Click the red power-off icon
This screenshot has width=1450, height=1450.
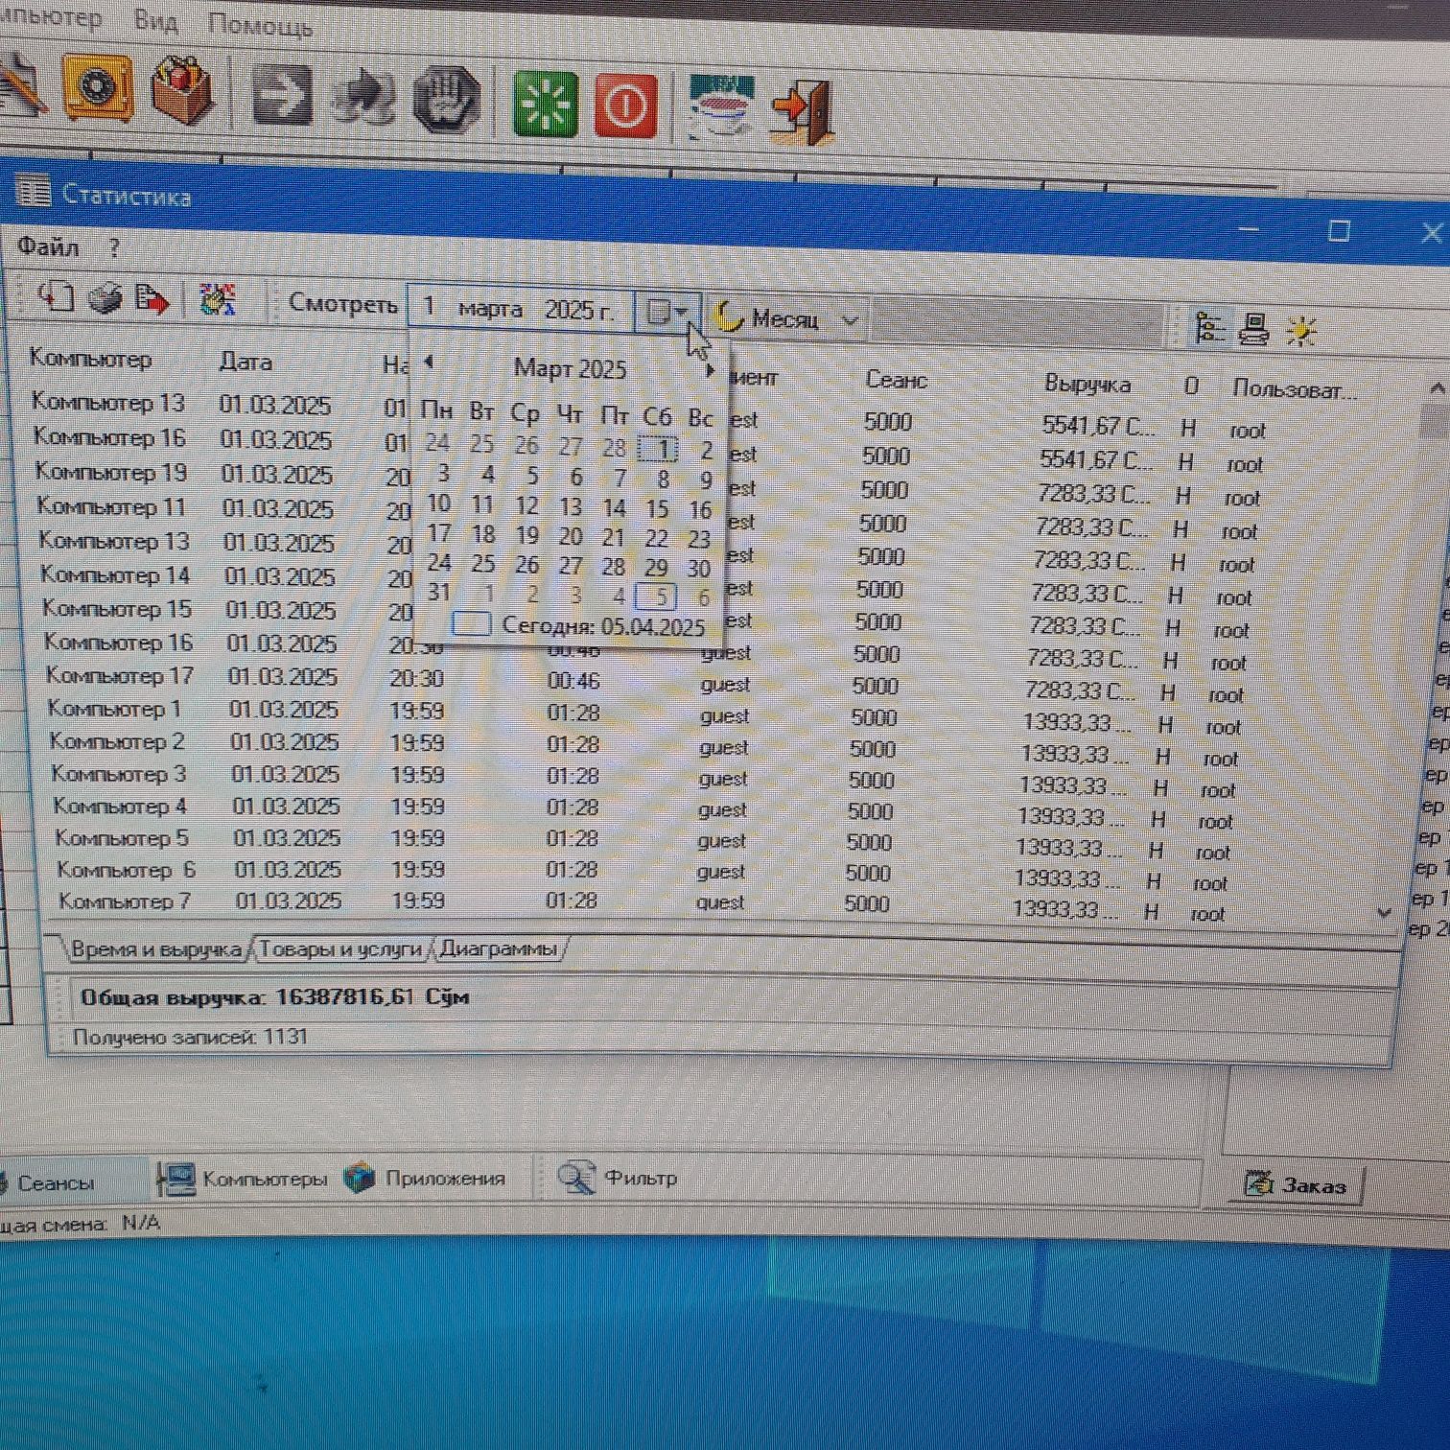coord(626,105)
